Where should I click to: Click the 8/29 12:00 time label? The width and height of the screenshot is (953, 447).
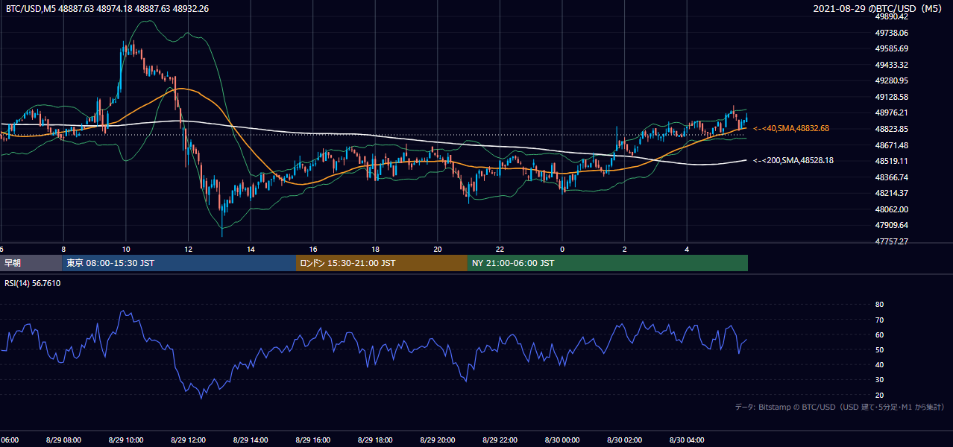pyautogui.click(x=189, y=440)
